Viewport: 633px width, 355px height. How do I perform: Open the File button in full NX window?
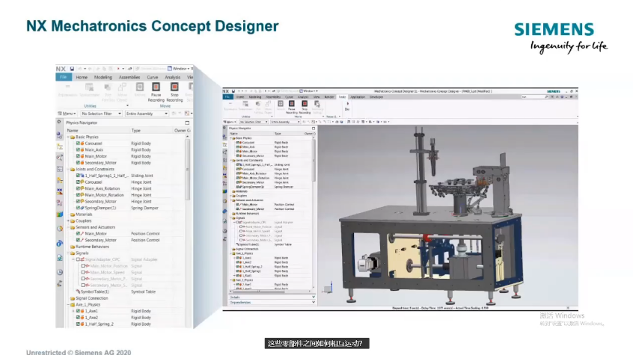point(227,97)
